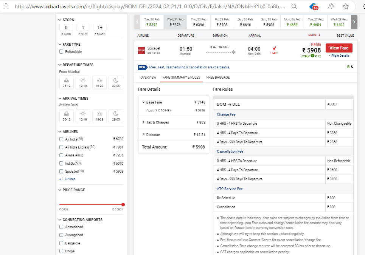The image size is (365, 255).
Task: Pick afternoon 12-18 arrival time icon
Action: (x=83, y=116)
